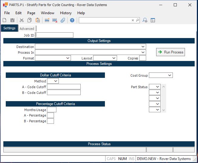Click the New record toolbar icon
Screen dimensions: 198x163
point(5,20)
